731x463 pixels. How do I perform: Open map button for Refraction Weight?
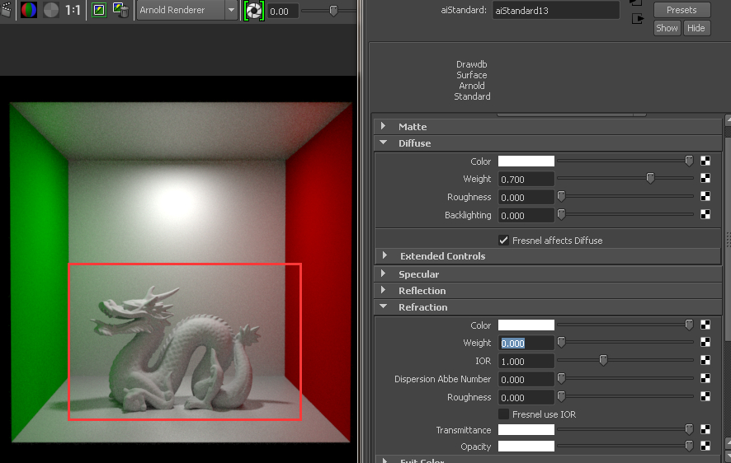(705, 342)
